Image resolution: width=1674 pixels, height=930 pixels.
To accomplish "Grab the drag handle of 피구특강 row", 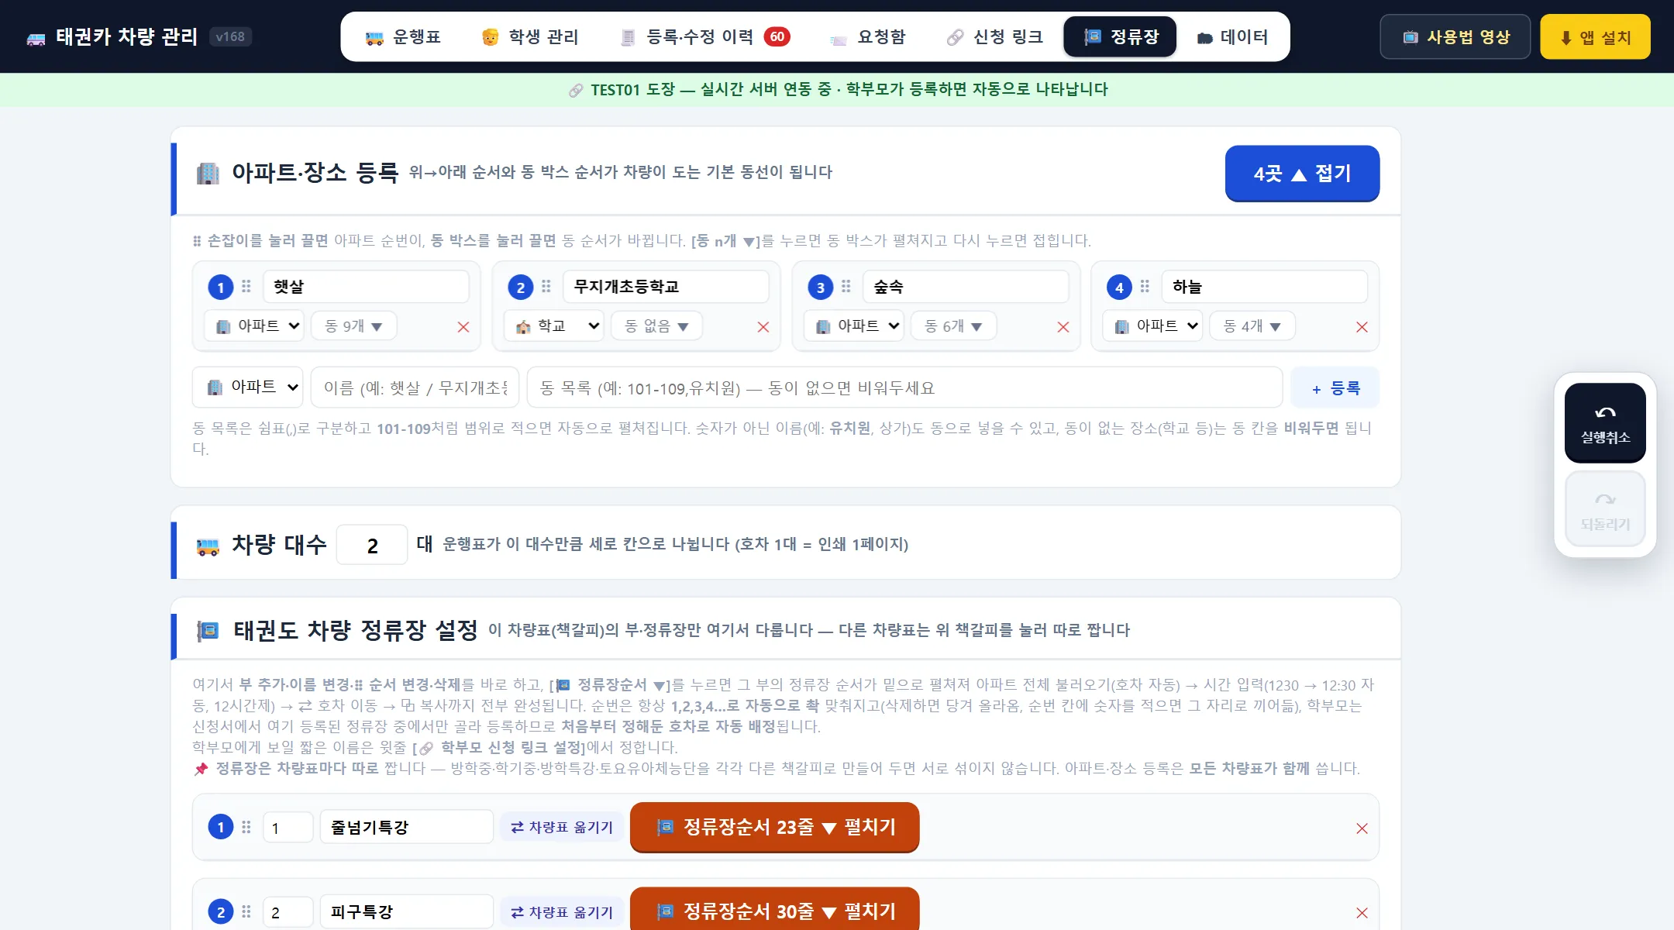I will point(246,912).
